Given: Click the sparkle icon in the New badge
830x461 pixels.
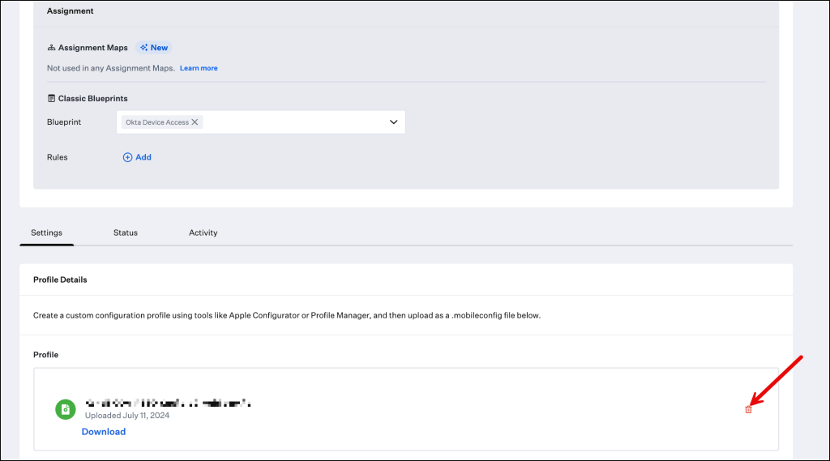Looking at the screenshot, I should pos(143,48).
